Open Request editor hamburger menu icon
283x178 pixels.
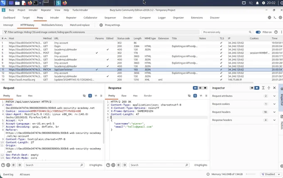(x=101, y=96)
